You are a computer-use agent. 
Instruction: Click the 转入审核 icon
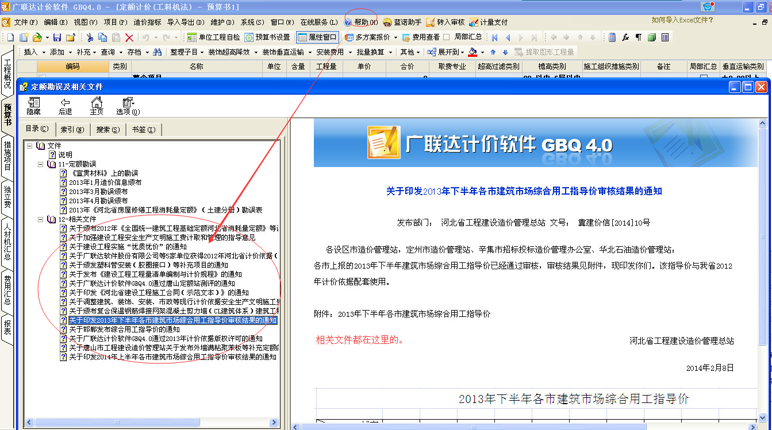tap(445, 22)
